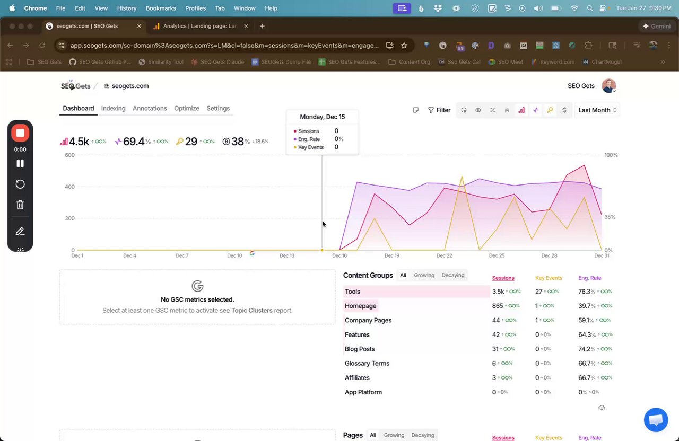Toggle the average position metric icon
Viewport: 679px width, 441px height.
click(x=507, y=110)
